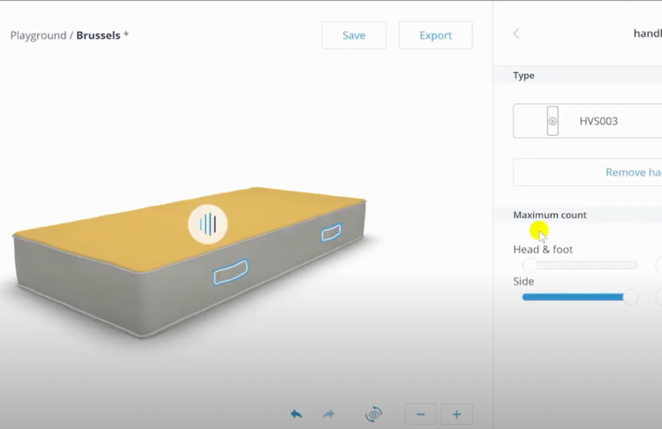Click the vertical lines hotspot on mattress top
Image resolution: width=662 pixels, height=429 pixels.
[x=208, y=224]
